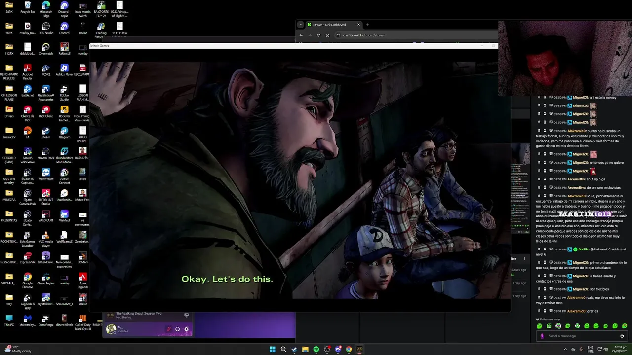Open TeamViewer desktop shortcut
The image size is (632, 355).
(x=46, y=174)
